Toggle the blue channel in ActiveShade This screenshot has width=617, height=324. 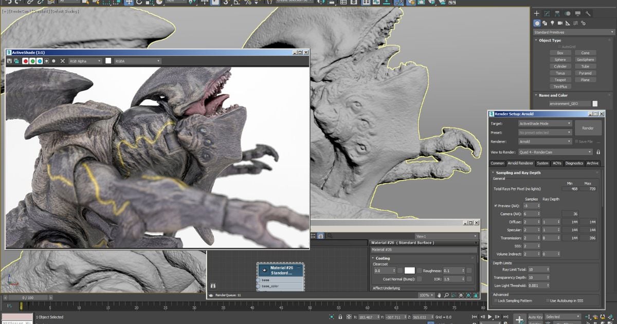(39, 61)
